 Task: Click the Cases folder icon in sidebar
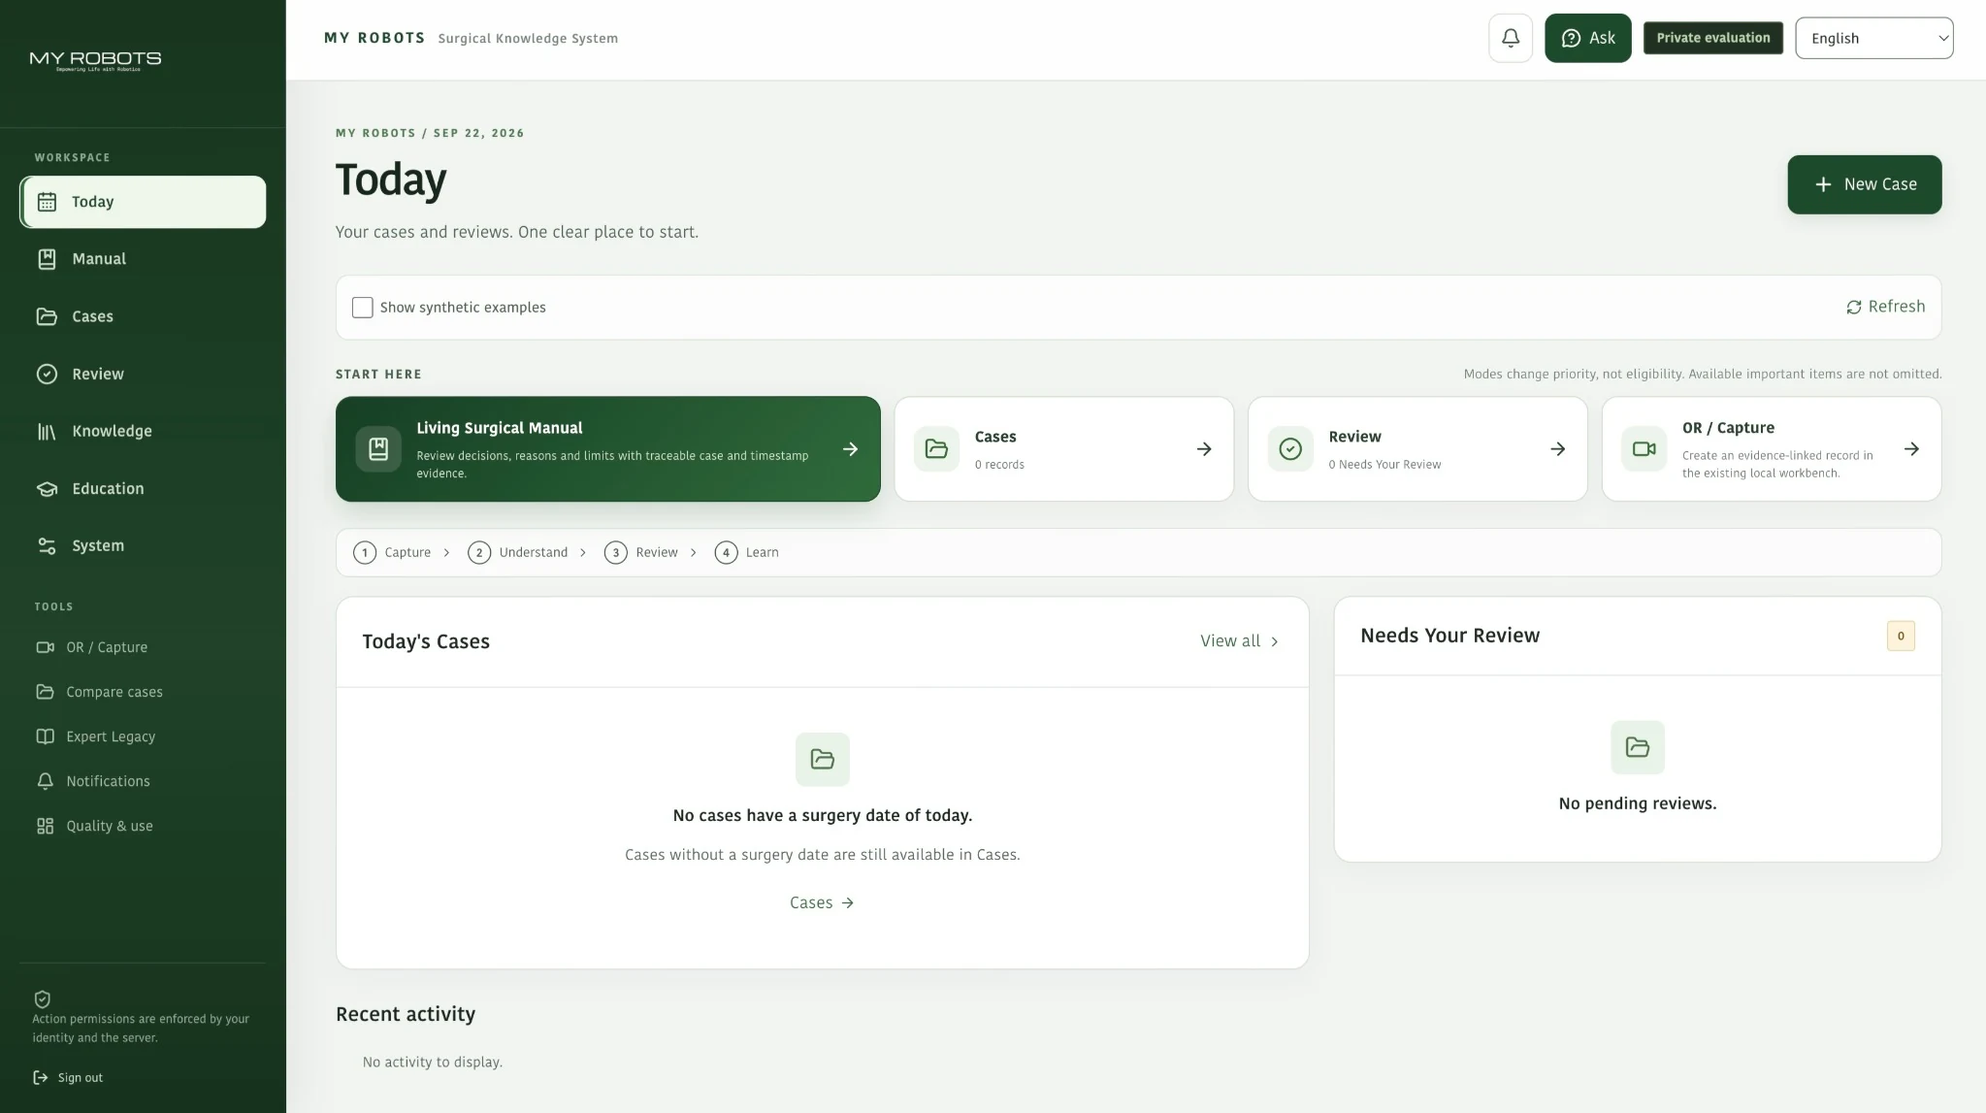click(x=47, y=316)
